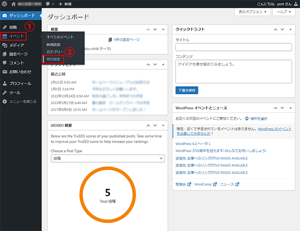Open the user avatar icon at top right

296,4
